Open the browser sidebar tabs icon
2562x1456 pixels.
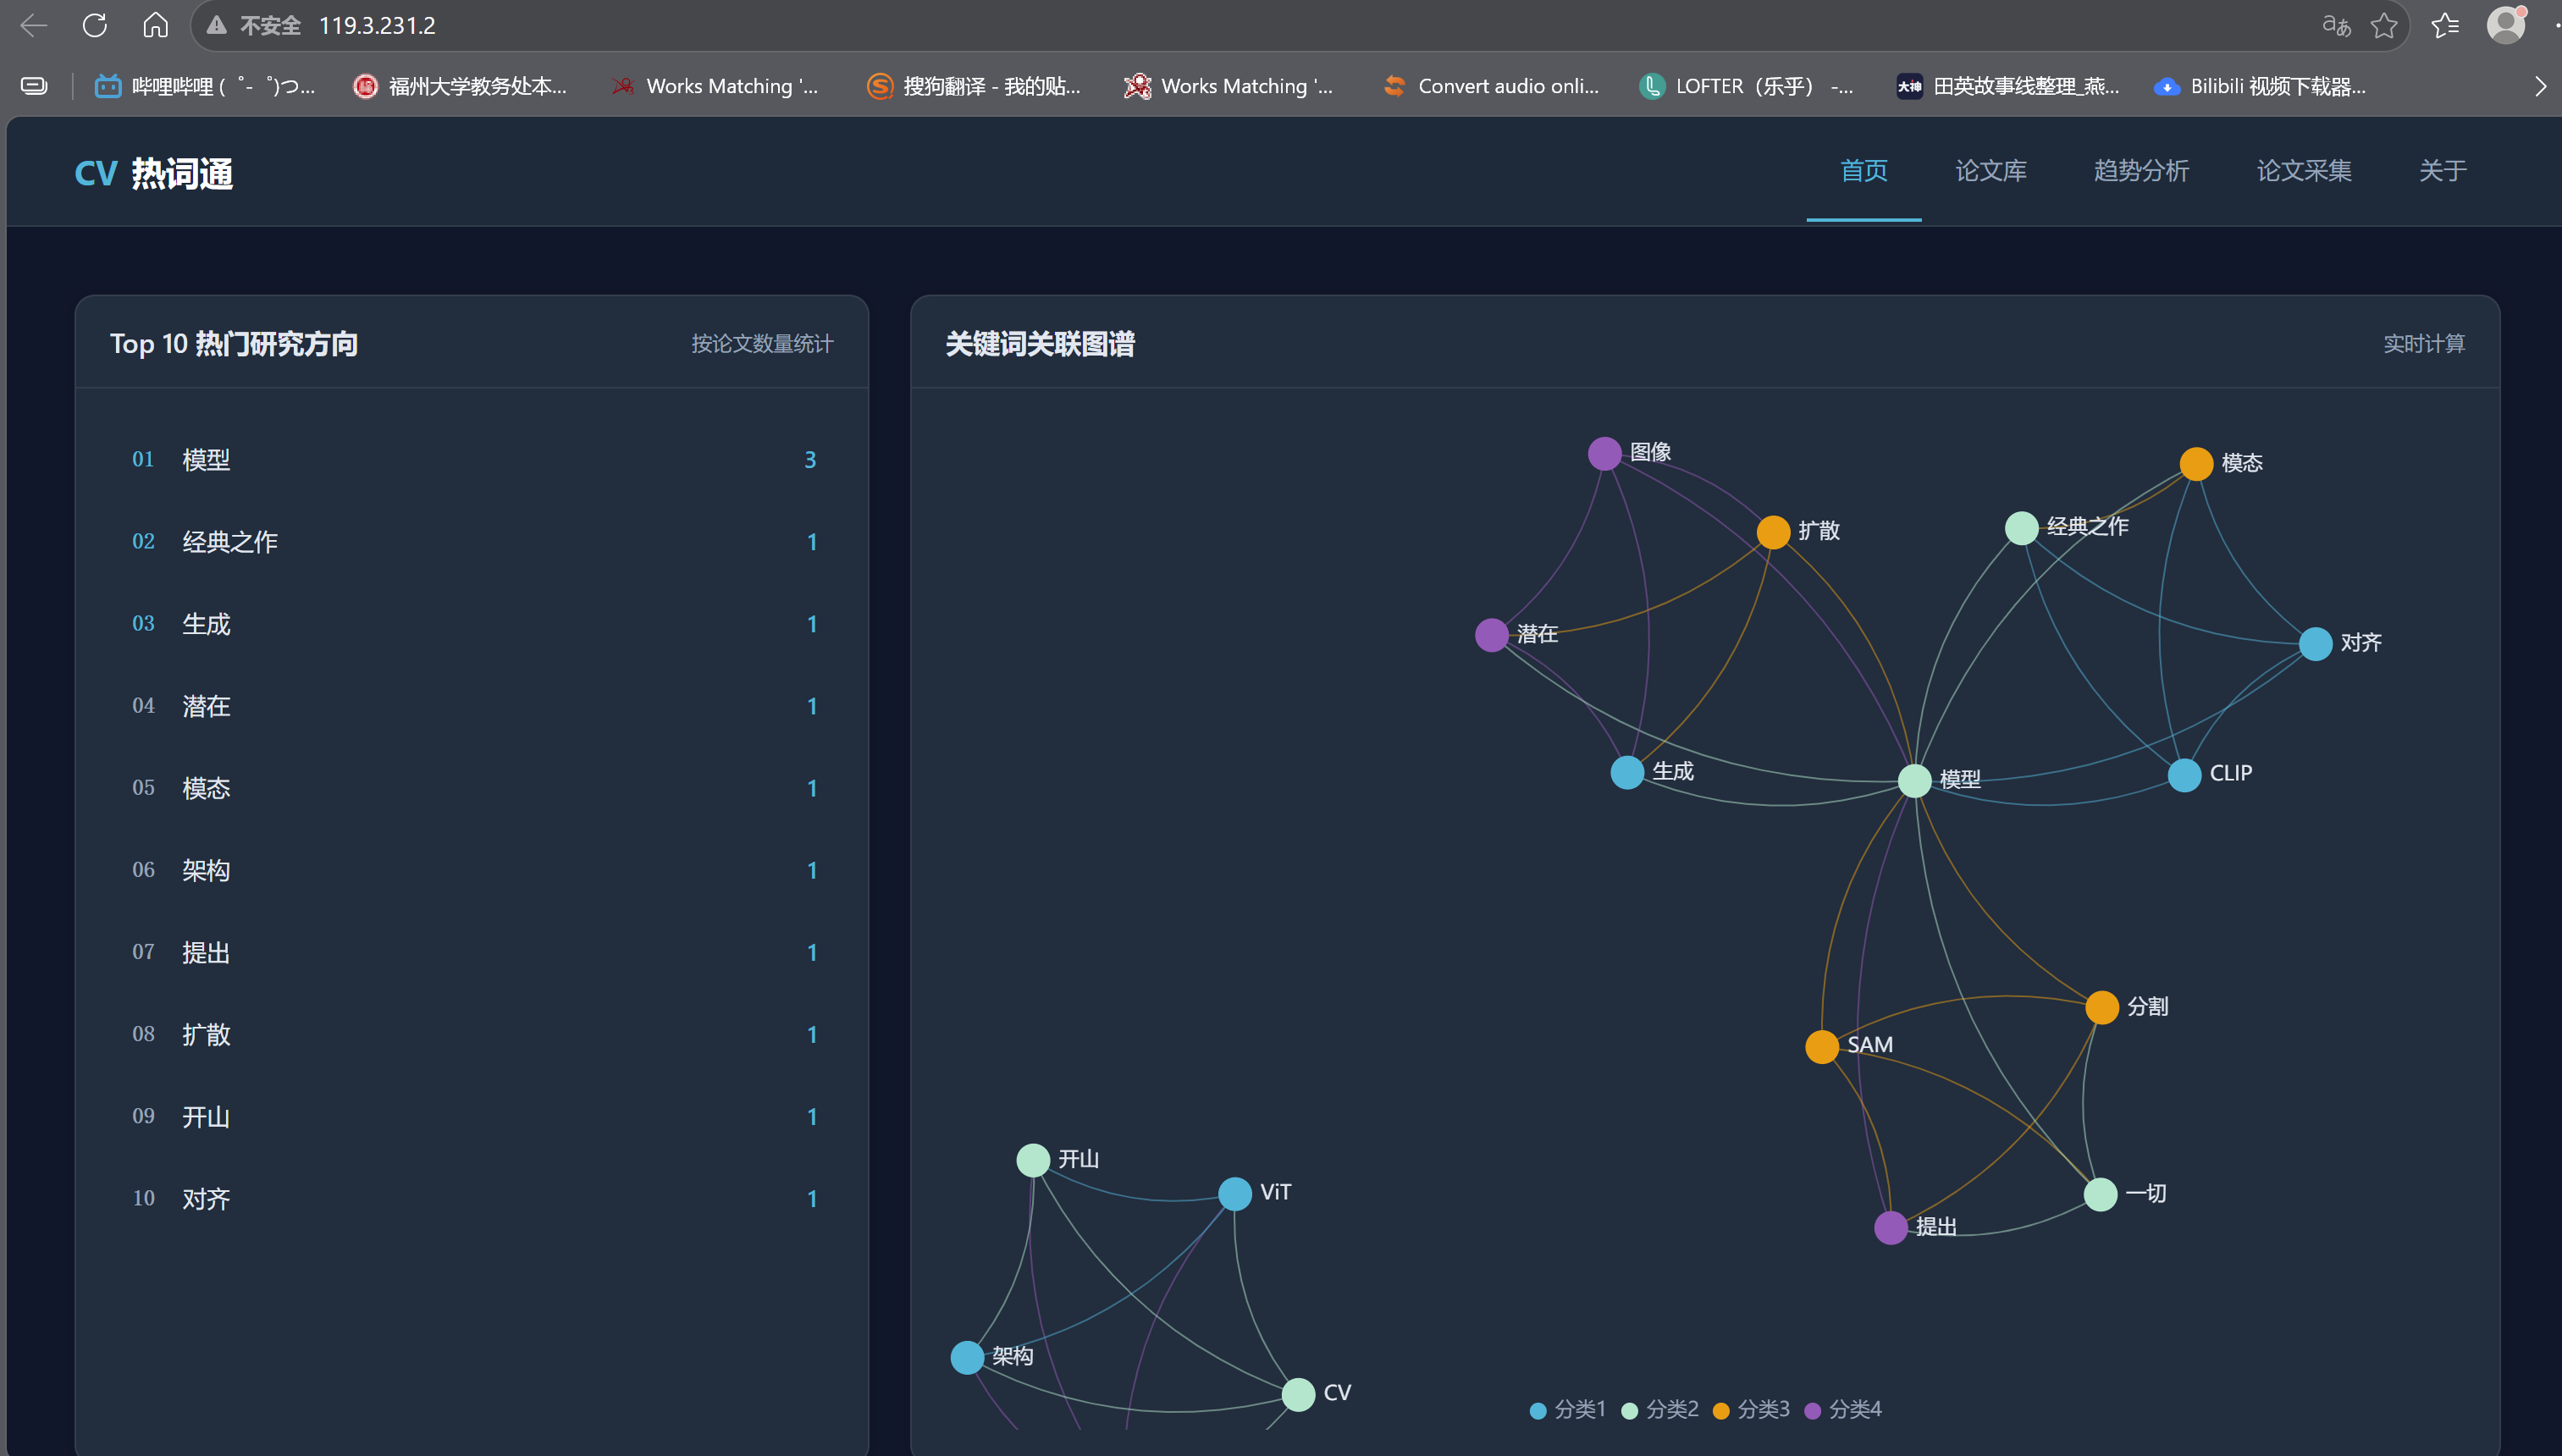click(x=34, y=86)
